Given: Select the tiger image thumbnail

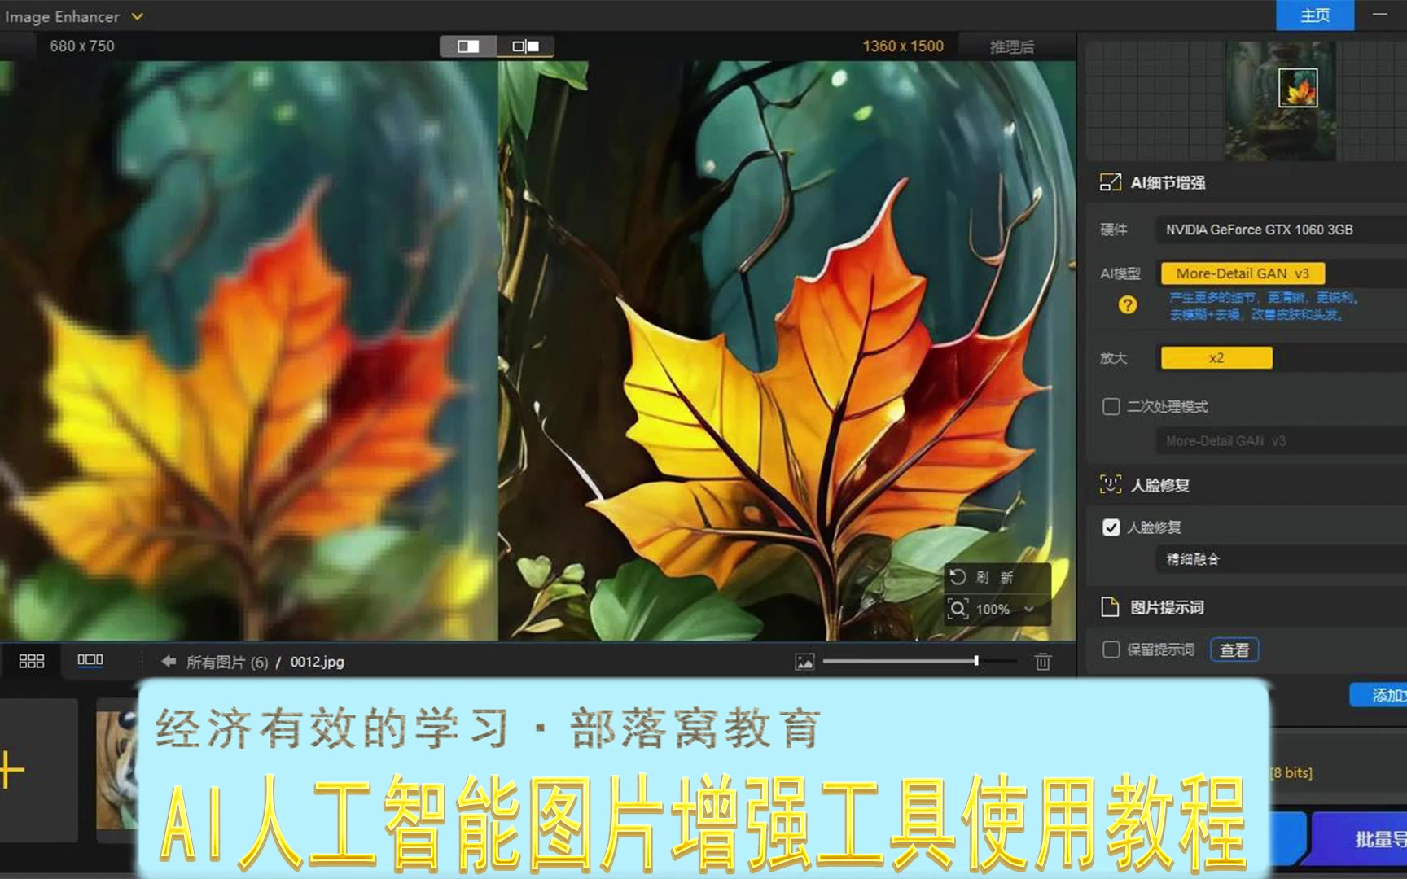Looking at the screenshot, I should [x=116, y=770].
